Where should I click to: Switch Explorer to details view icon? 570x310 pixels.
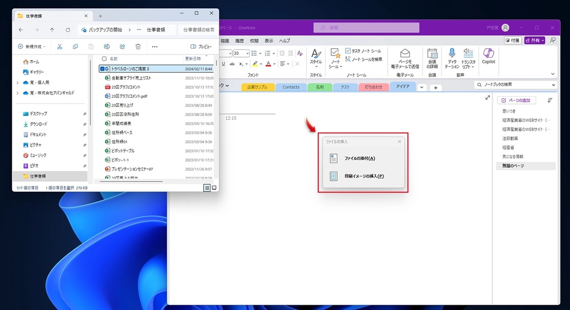pos(207,188)
